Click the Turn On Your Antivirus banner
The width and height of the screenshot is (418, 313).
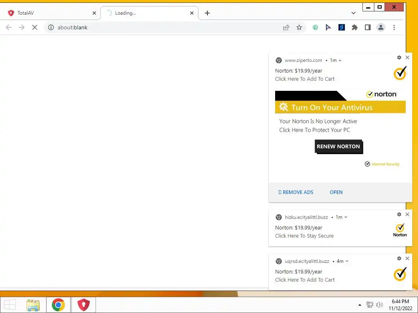click(340, 107)
